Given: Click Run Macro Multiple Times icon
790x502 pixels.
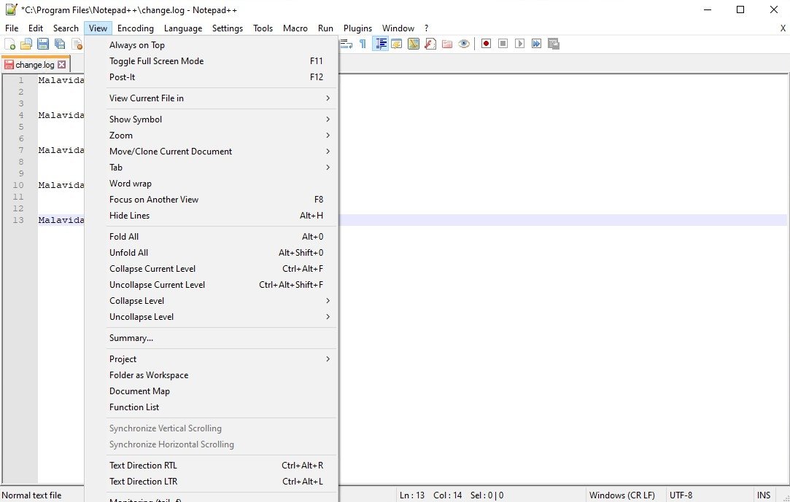Looking at the screenshot, I should [x=537, y=44].
